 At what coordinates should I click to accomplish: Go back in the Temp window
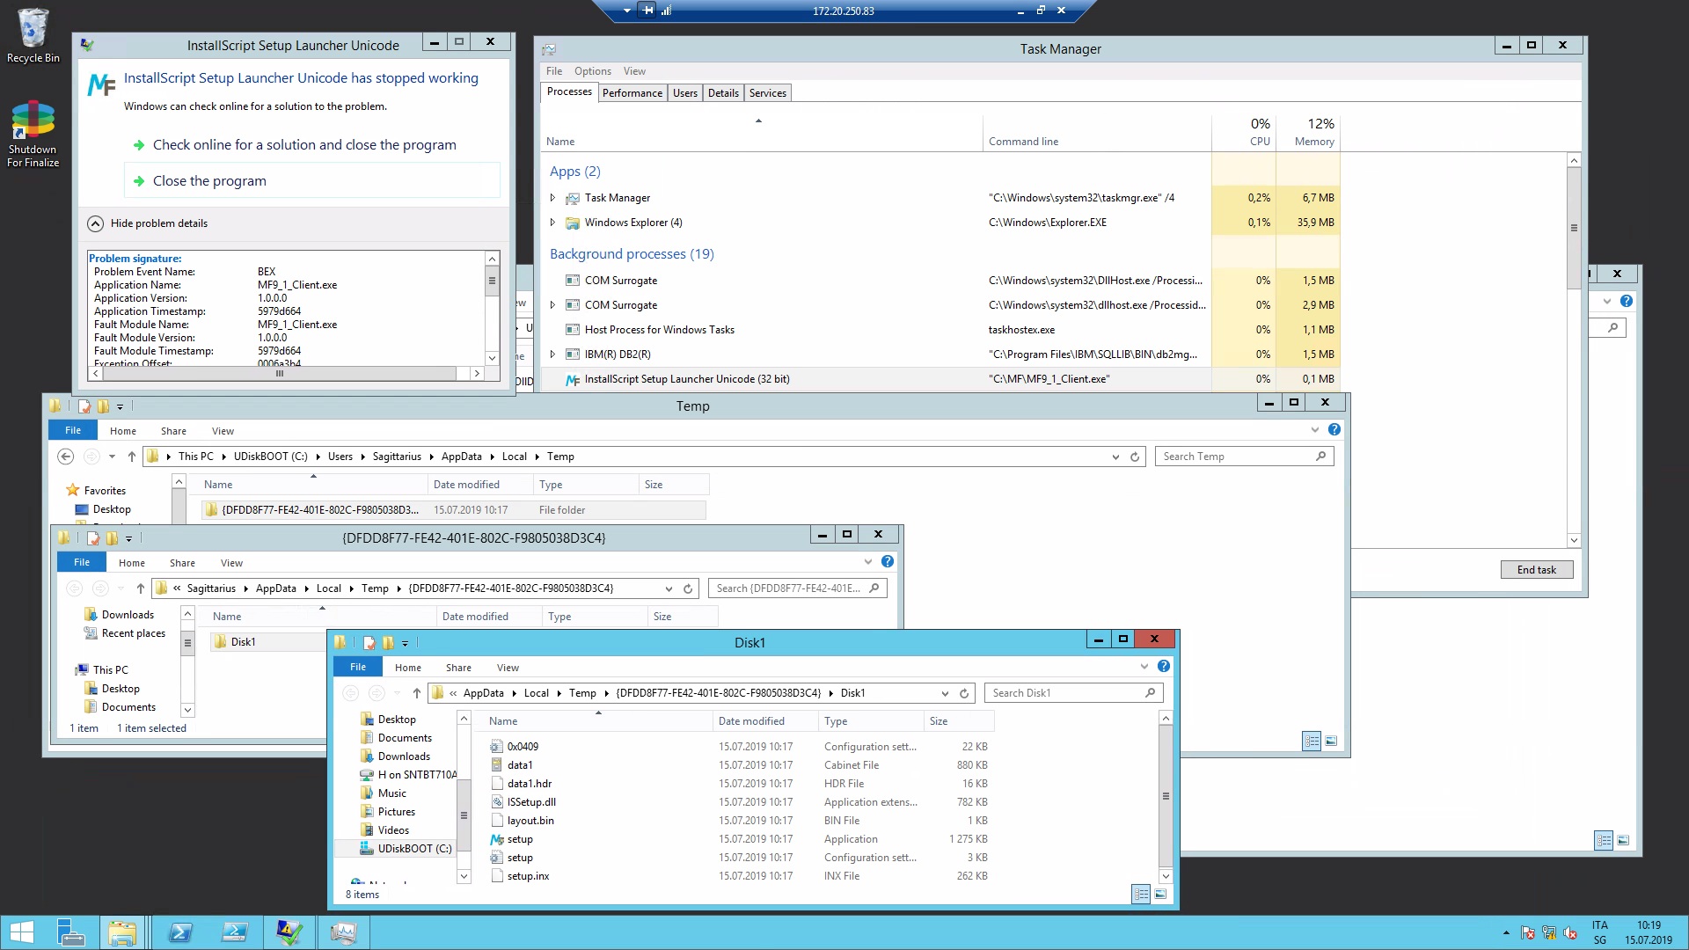click(x=65, y=457)
